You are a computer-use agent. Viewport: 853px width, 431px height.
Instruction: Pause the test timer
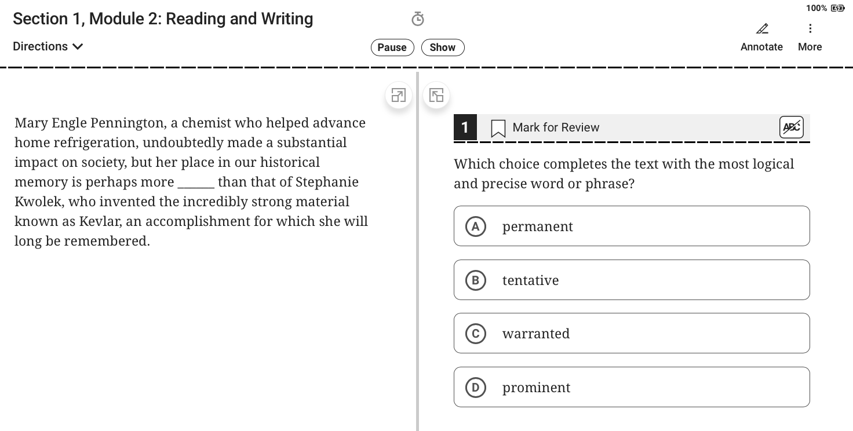tap(392, 48)
